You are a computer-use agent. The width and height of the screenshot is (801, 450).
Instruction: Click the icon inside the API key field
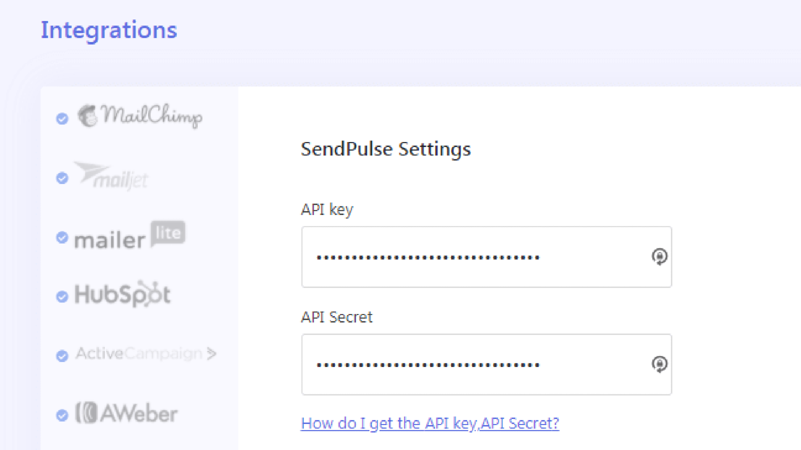coord(659,256)
